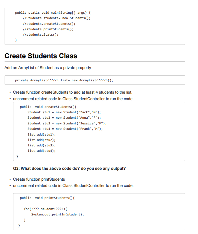Viewport: 198px width, 234px height.
Task: Click the "Create function printStudents" bullet
Action: (39, 179)
